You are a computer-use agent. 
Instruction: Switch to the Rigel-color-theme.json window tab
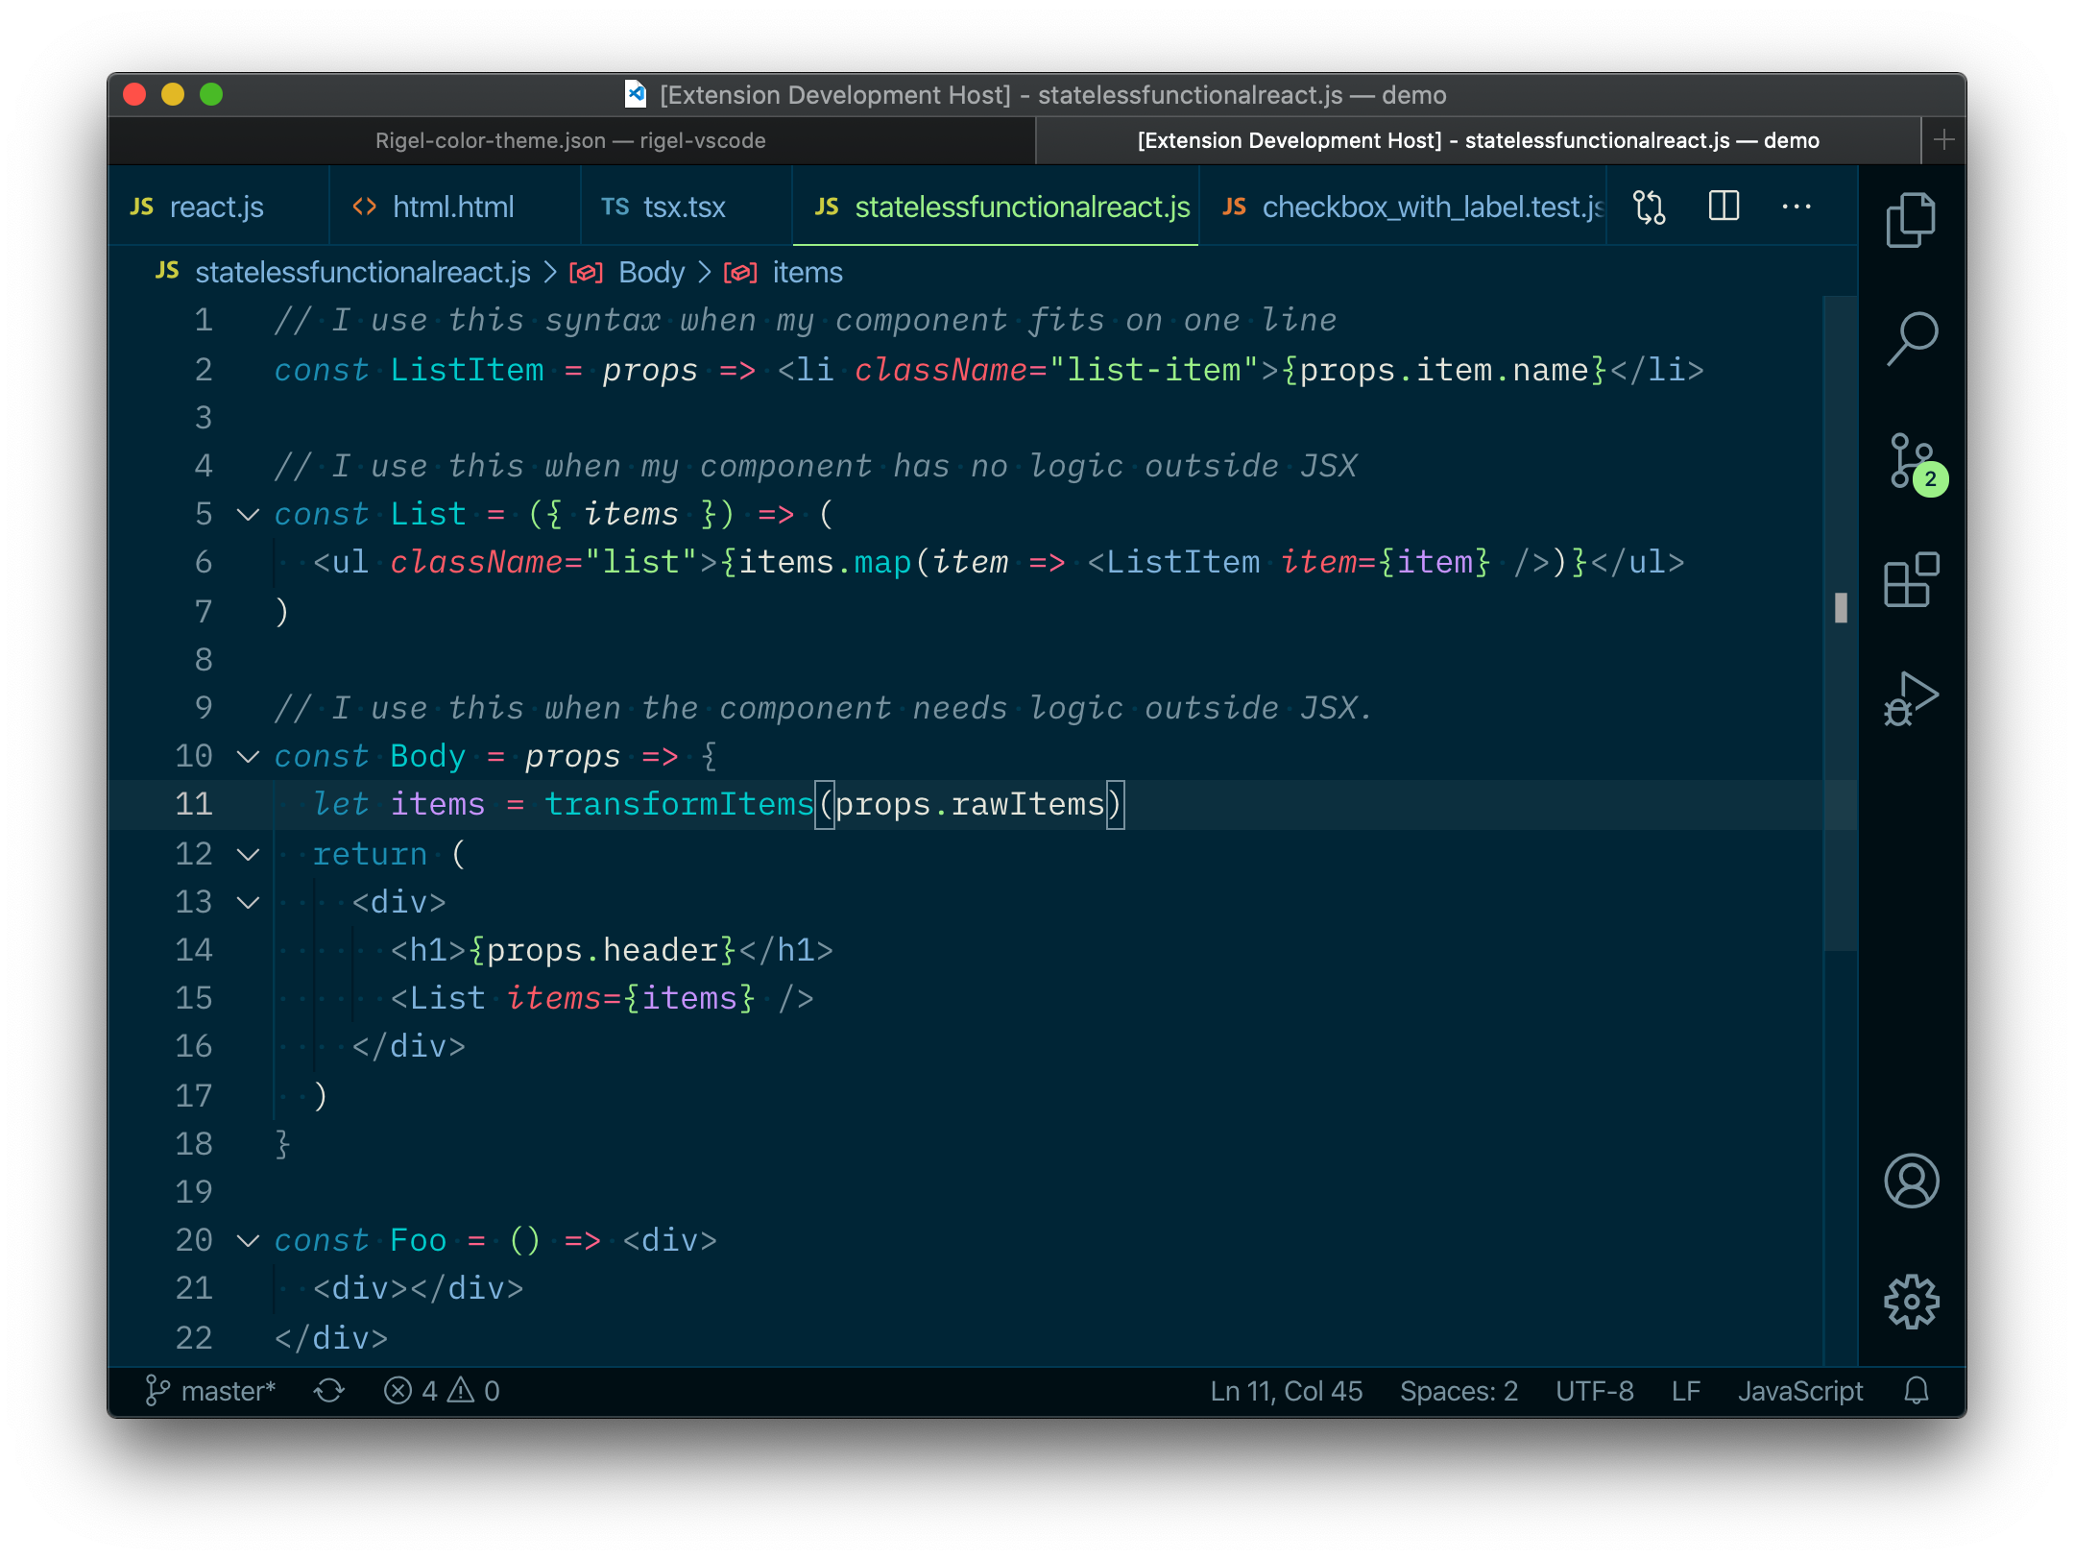point(570,140)
